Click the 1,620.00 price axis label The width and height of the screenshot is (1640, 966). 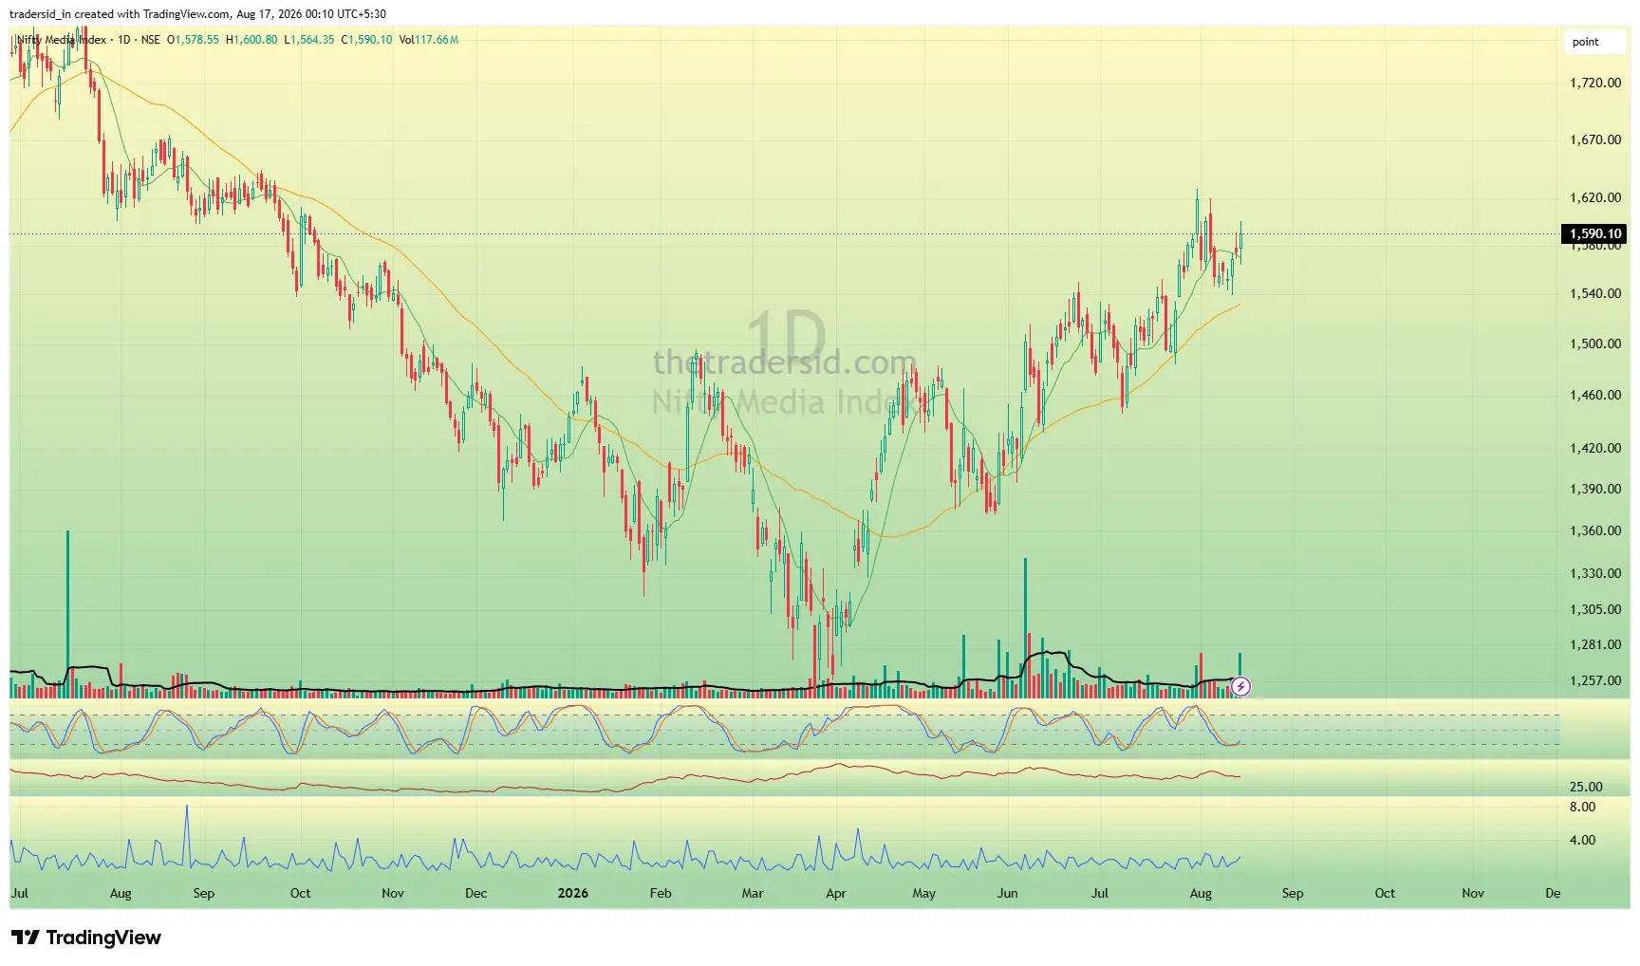coord(1595,197)
